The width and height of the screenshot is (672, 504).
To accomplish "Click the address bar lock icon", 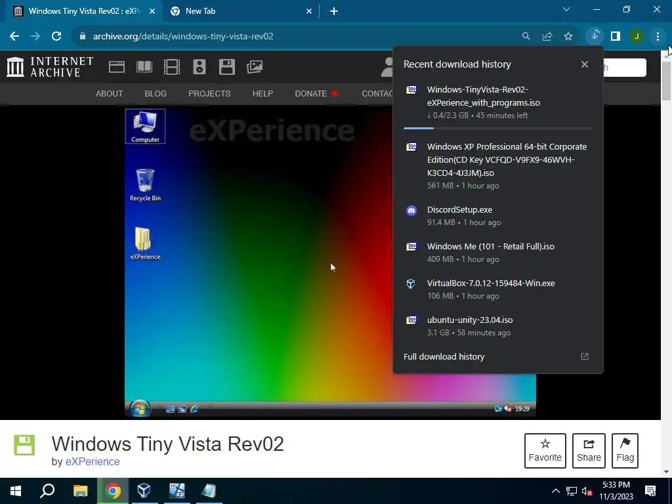I will click(83, 36).
